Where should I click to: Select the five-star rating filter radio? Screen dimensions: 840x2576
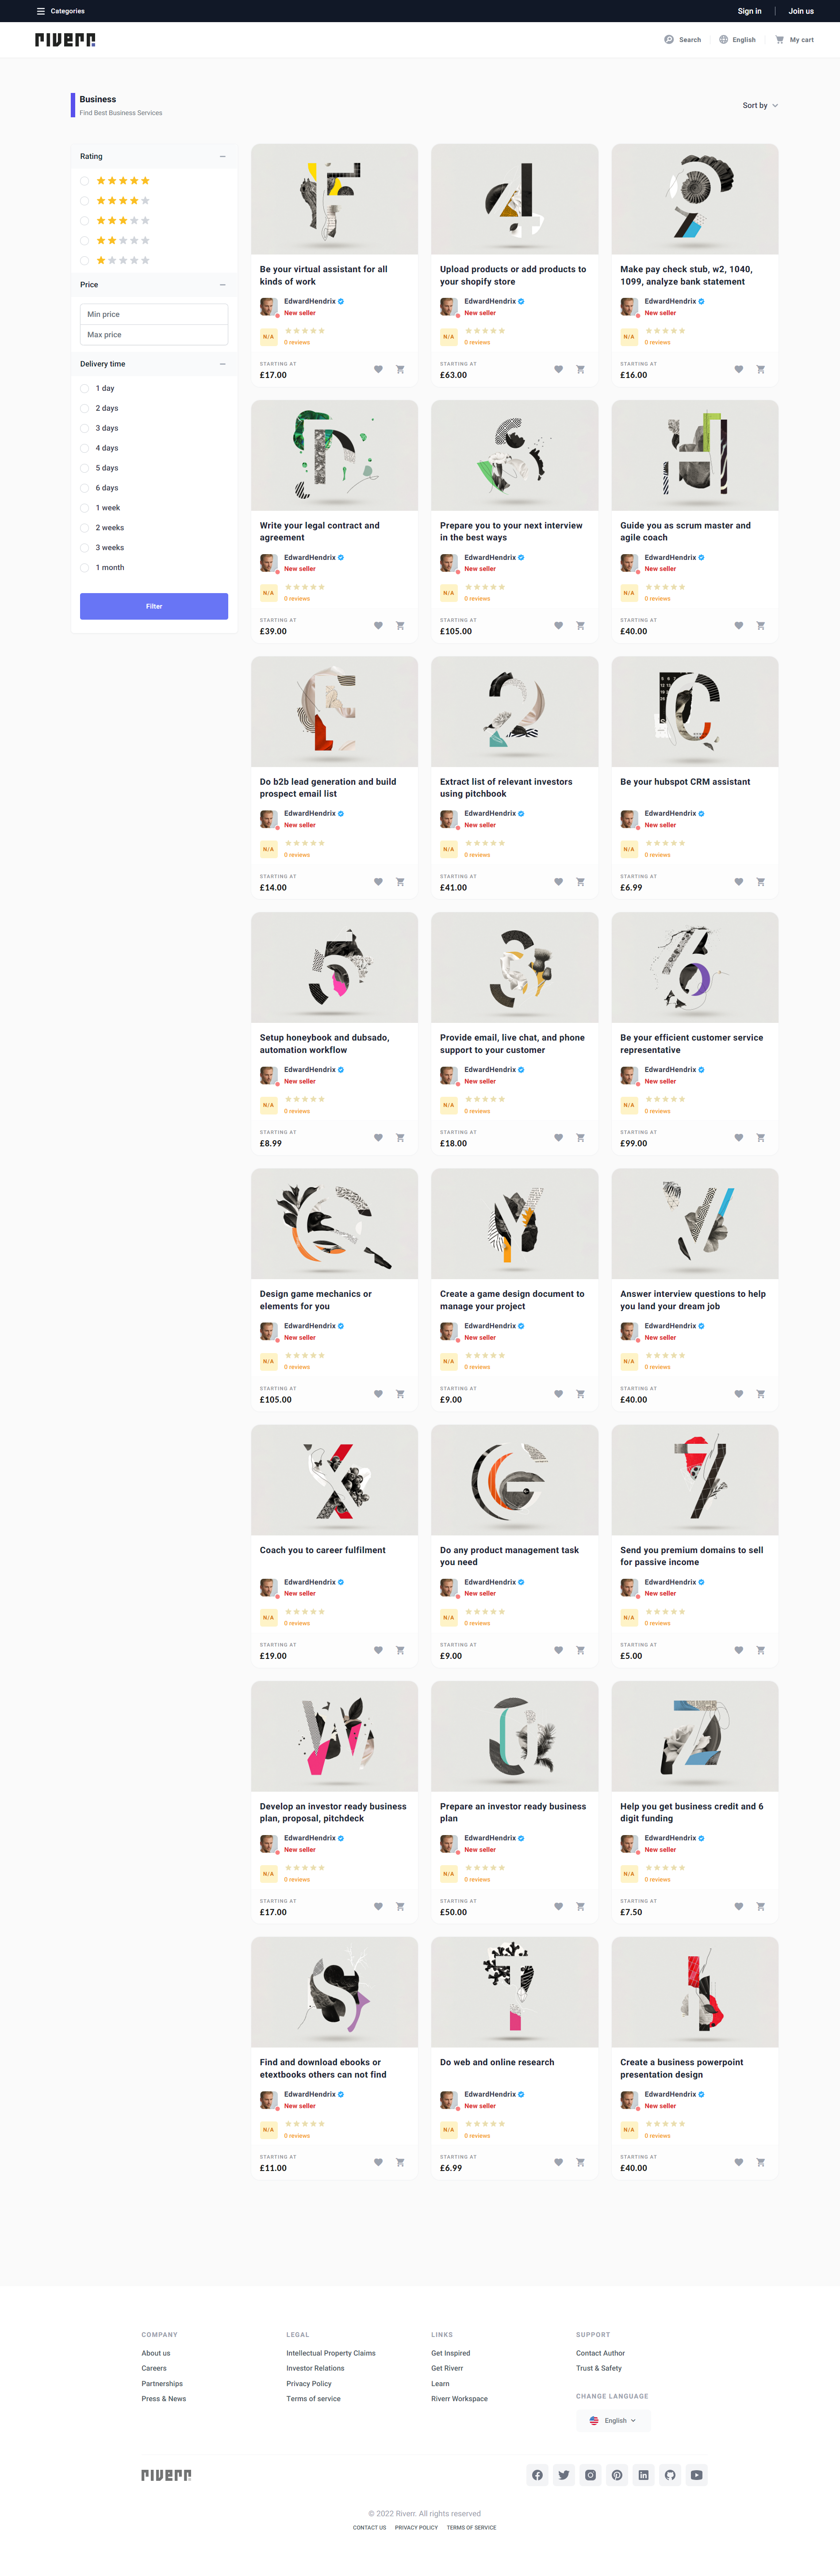[85, 181]
